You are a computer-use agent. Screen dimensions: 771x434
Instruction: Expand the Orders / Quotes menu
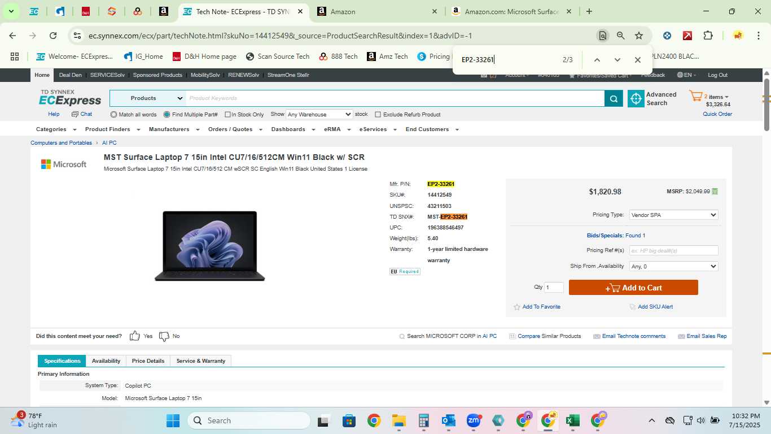pos(235,129)
